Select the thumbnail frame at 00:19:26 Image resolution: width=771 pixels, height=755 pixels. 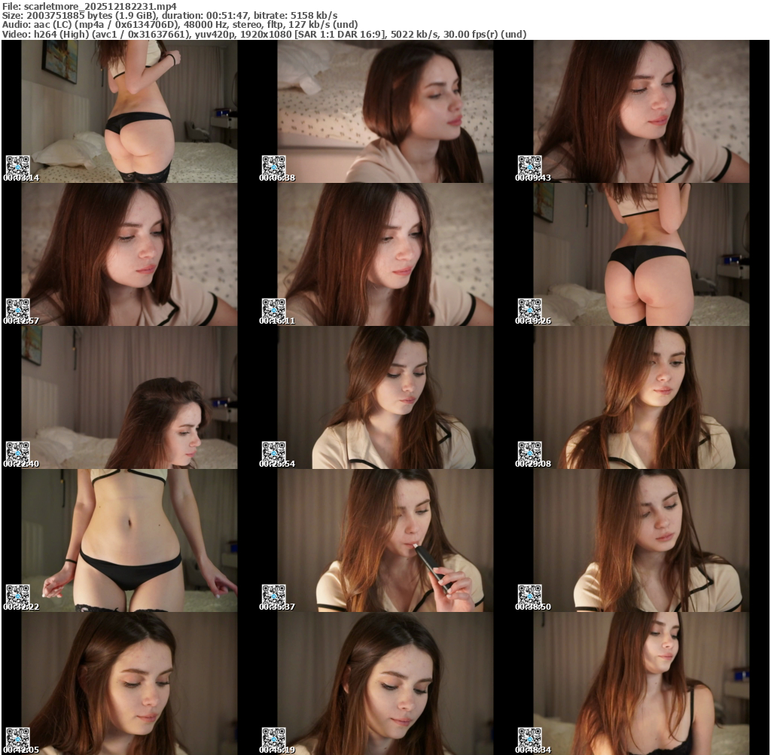pyautogui.click(x=632, y=254)
